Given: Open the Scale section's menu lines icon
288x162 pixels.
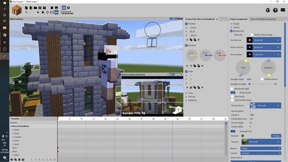Looking at the screenshot, I should point(202,87).
